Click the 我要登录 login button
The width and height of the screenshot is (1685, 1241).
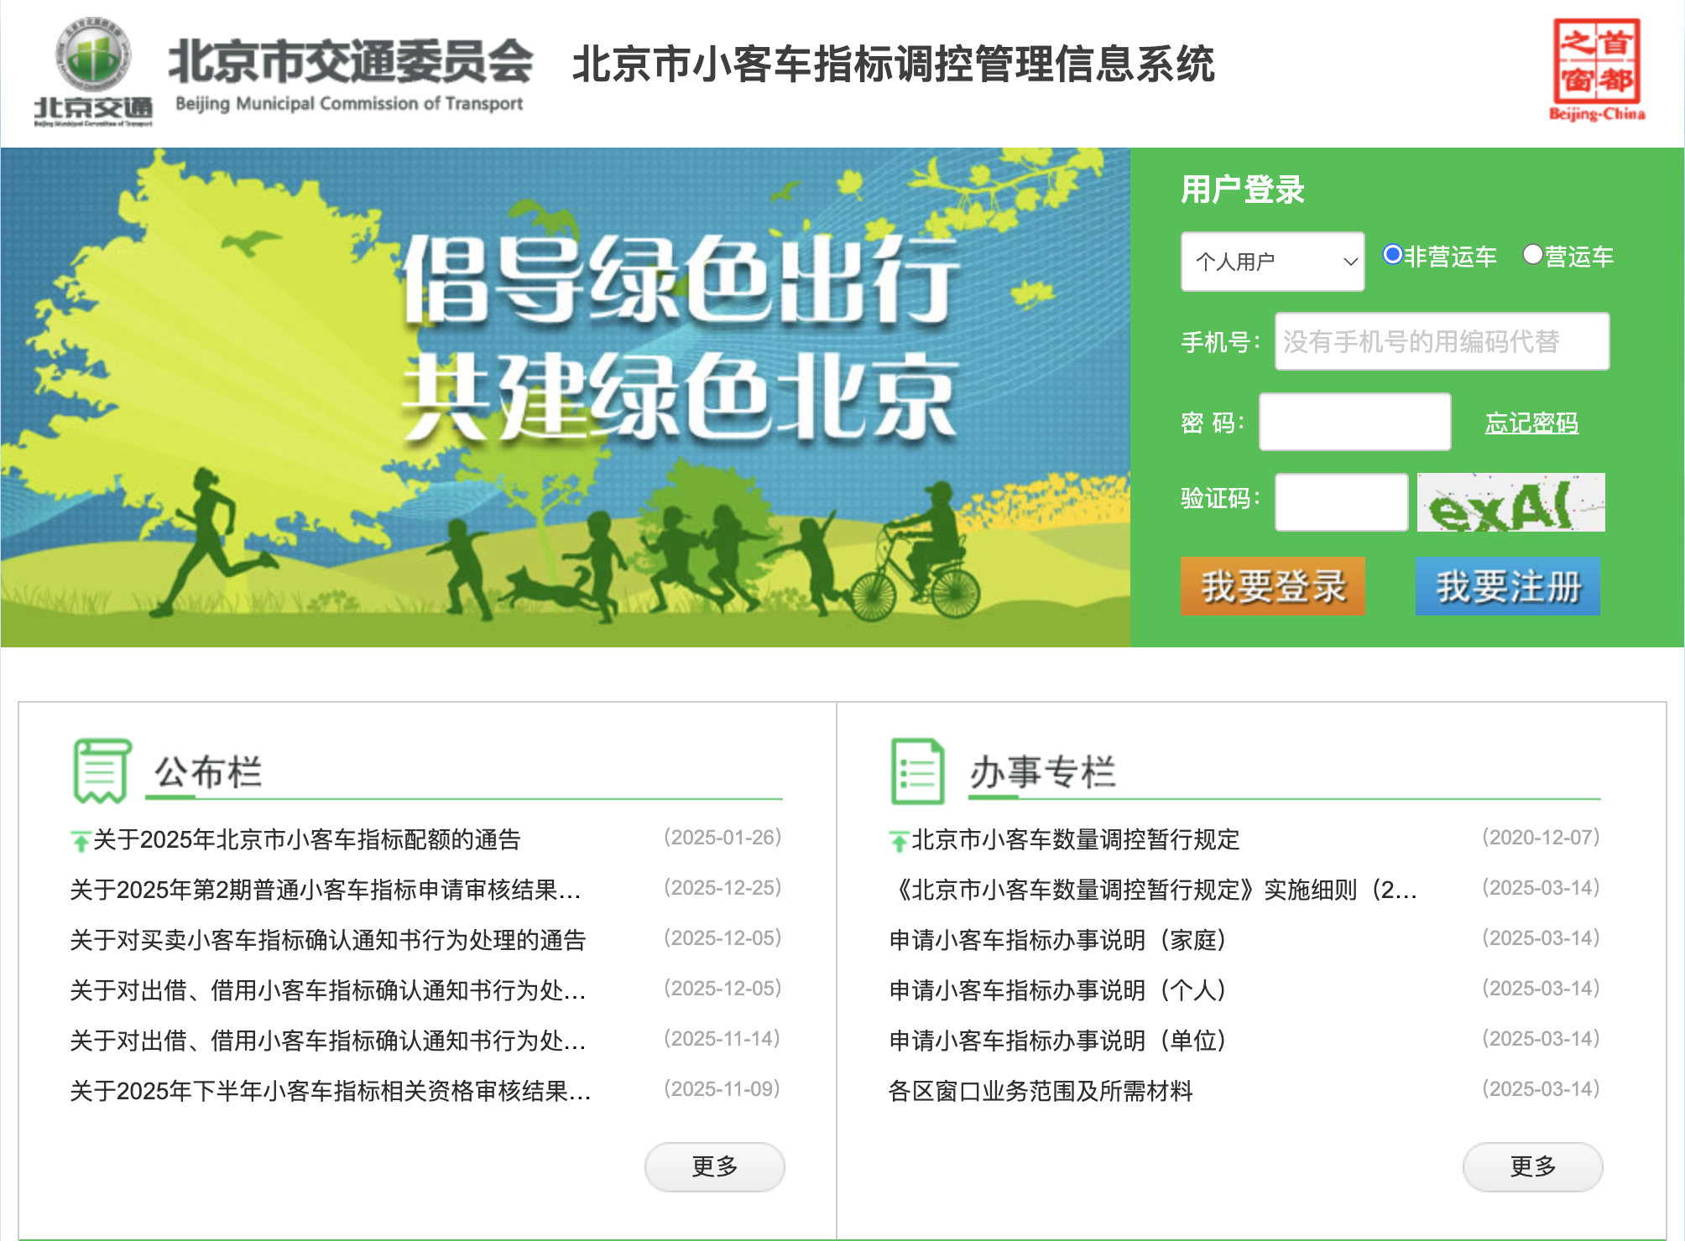point(1272,586)
